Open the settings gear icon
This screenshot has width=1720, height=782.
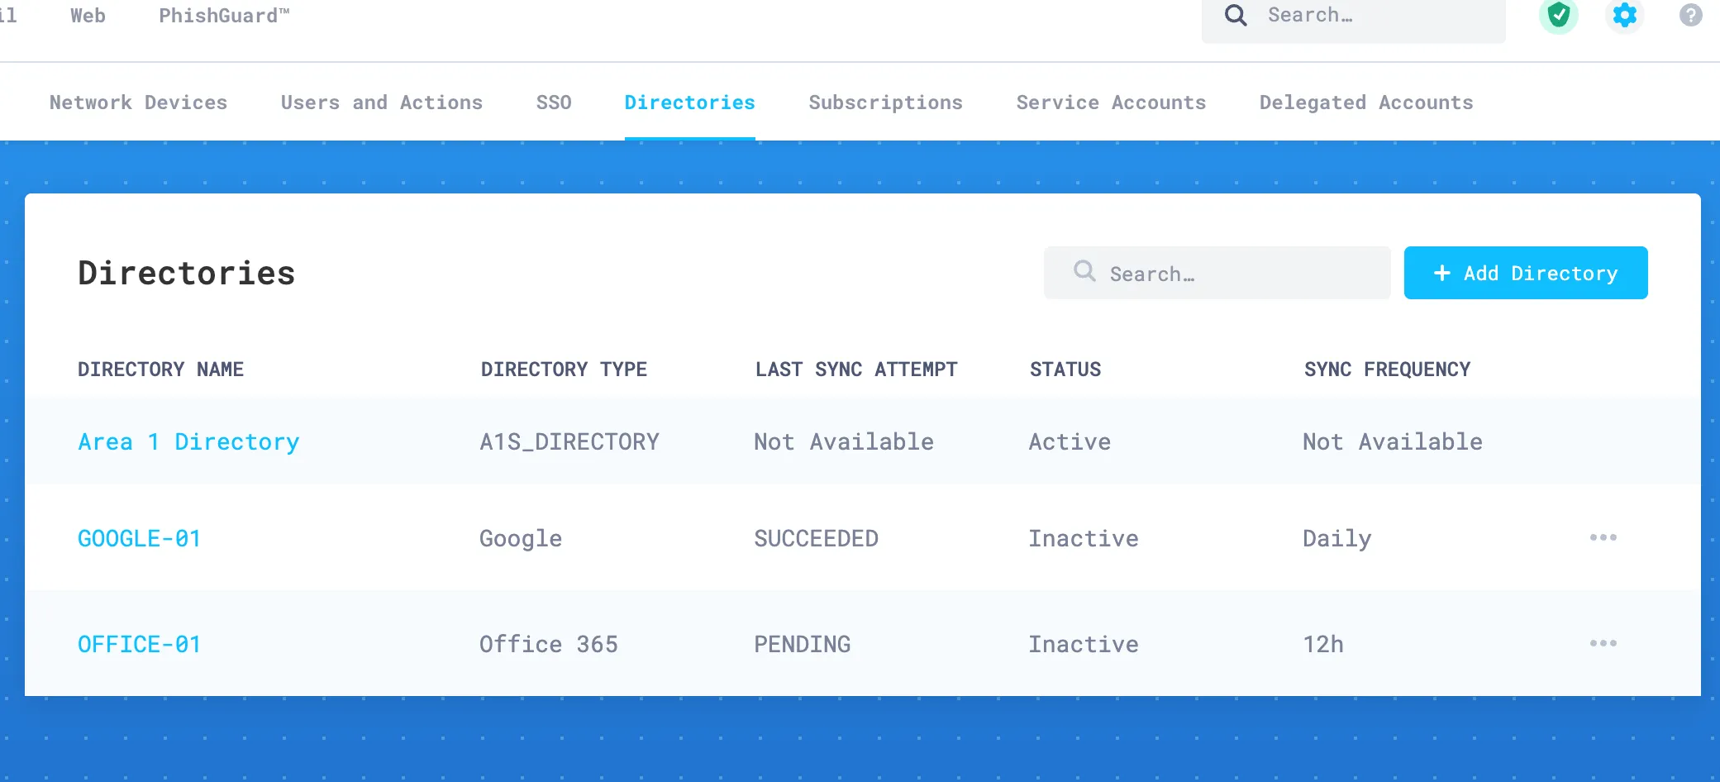1623,15
